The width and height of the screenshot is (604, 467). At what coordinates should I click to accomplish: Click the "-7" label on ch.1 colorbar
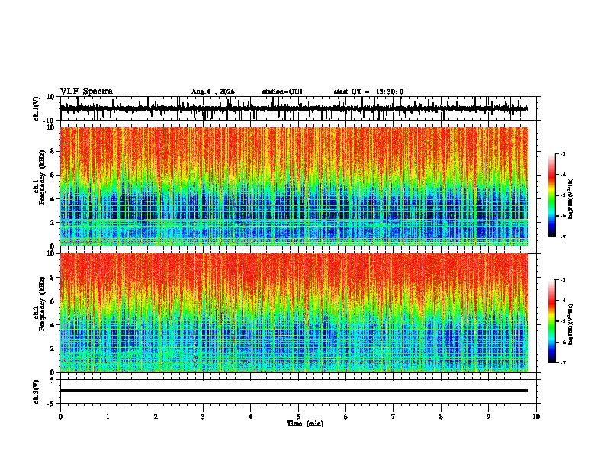pyautogui.click(x=563, y=237)
